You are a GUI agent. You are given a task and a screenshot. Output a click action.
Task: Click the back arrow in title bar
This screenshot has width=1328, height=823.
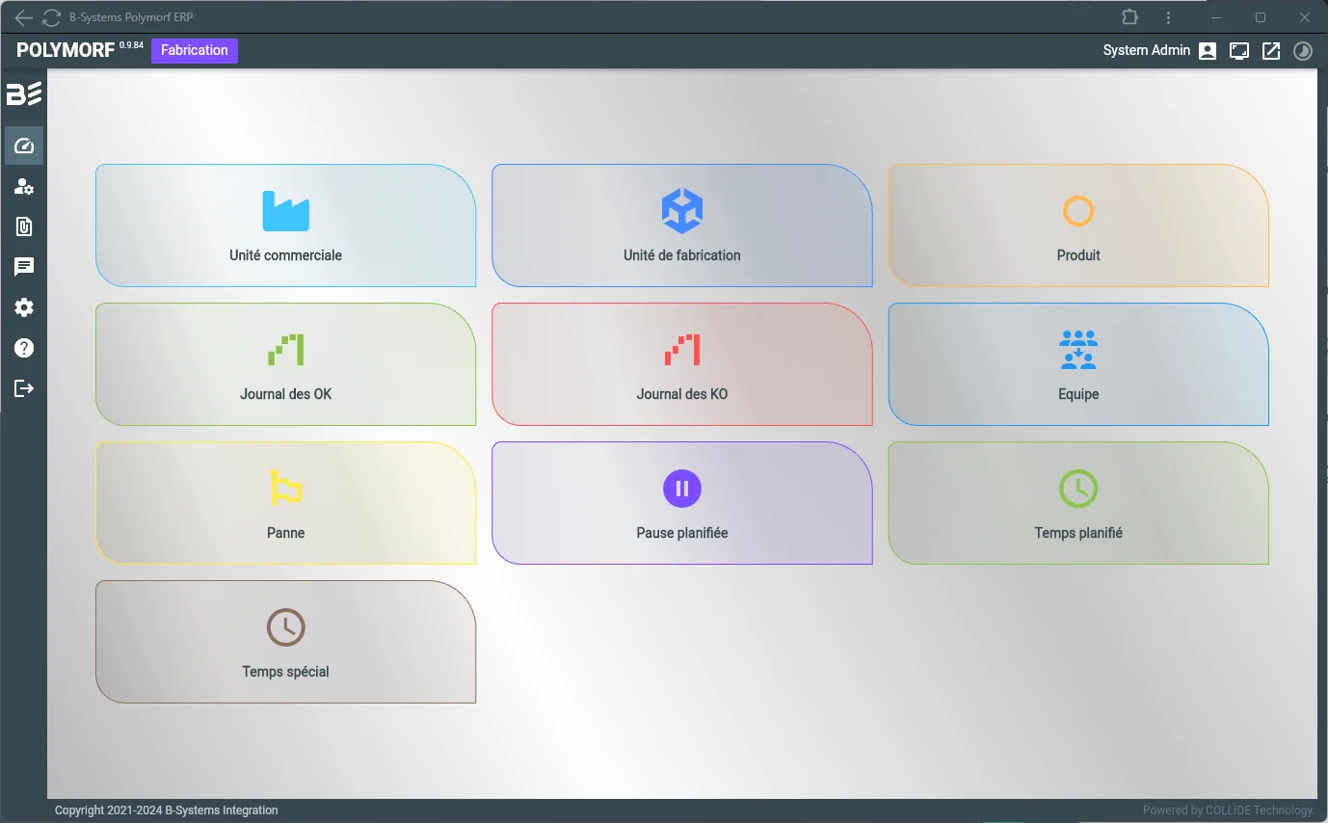23,17
